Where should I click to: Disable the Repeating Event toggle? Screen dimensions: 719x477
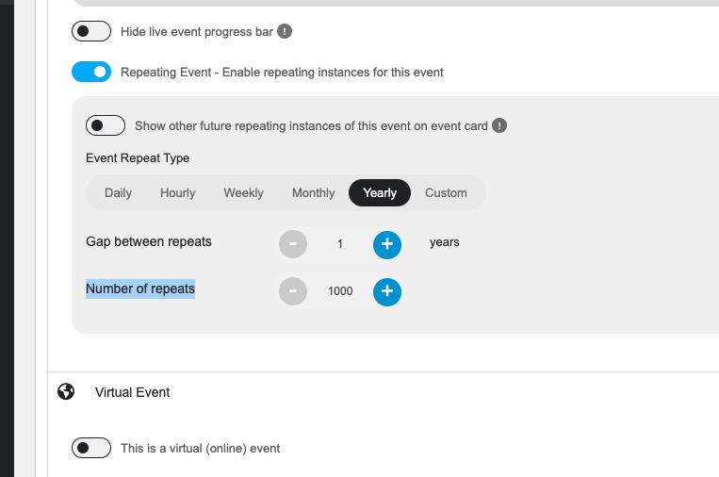[x=91, y=72]
